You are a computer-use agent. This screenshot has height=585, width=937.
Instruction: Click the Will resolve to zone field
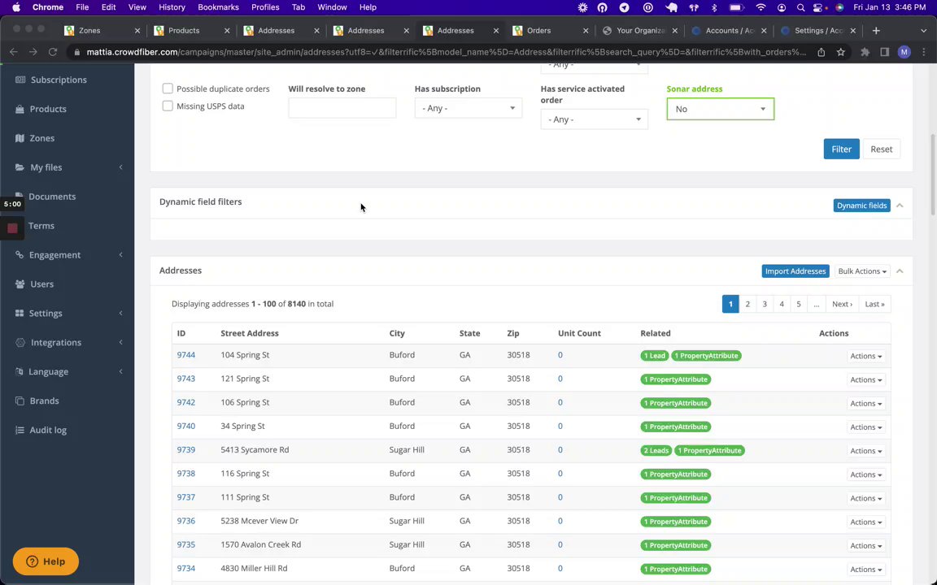[342, 108]
